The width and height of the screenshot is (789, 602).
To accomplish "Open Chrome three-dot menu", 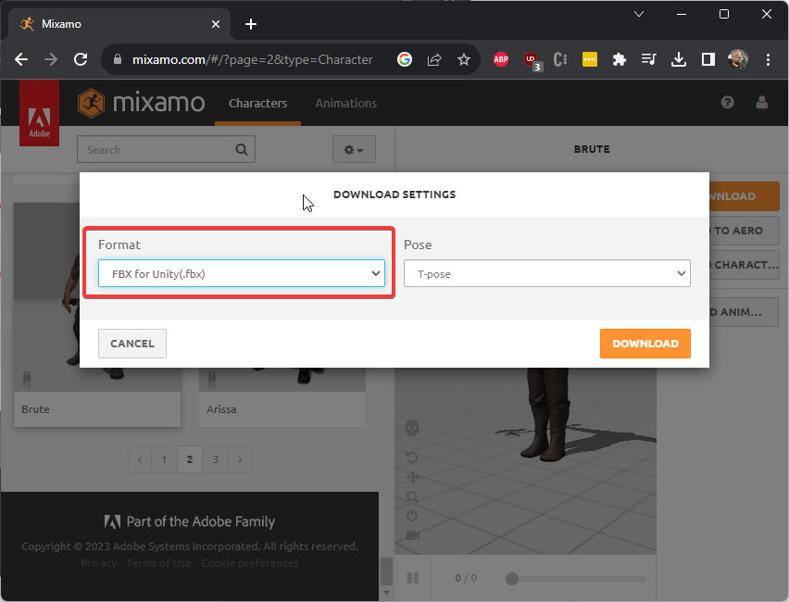I will [768, 59].
